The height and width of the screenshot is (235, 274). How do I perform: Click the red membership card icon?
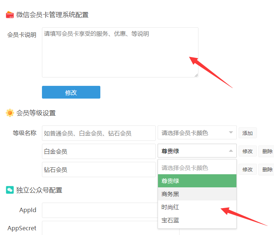tap(10, 15)
